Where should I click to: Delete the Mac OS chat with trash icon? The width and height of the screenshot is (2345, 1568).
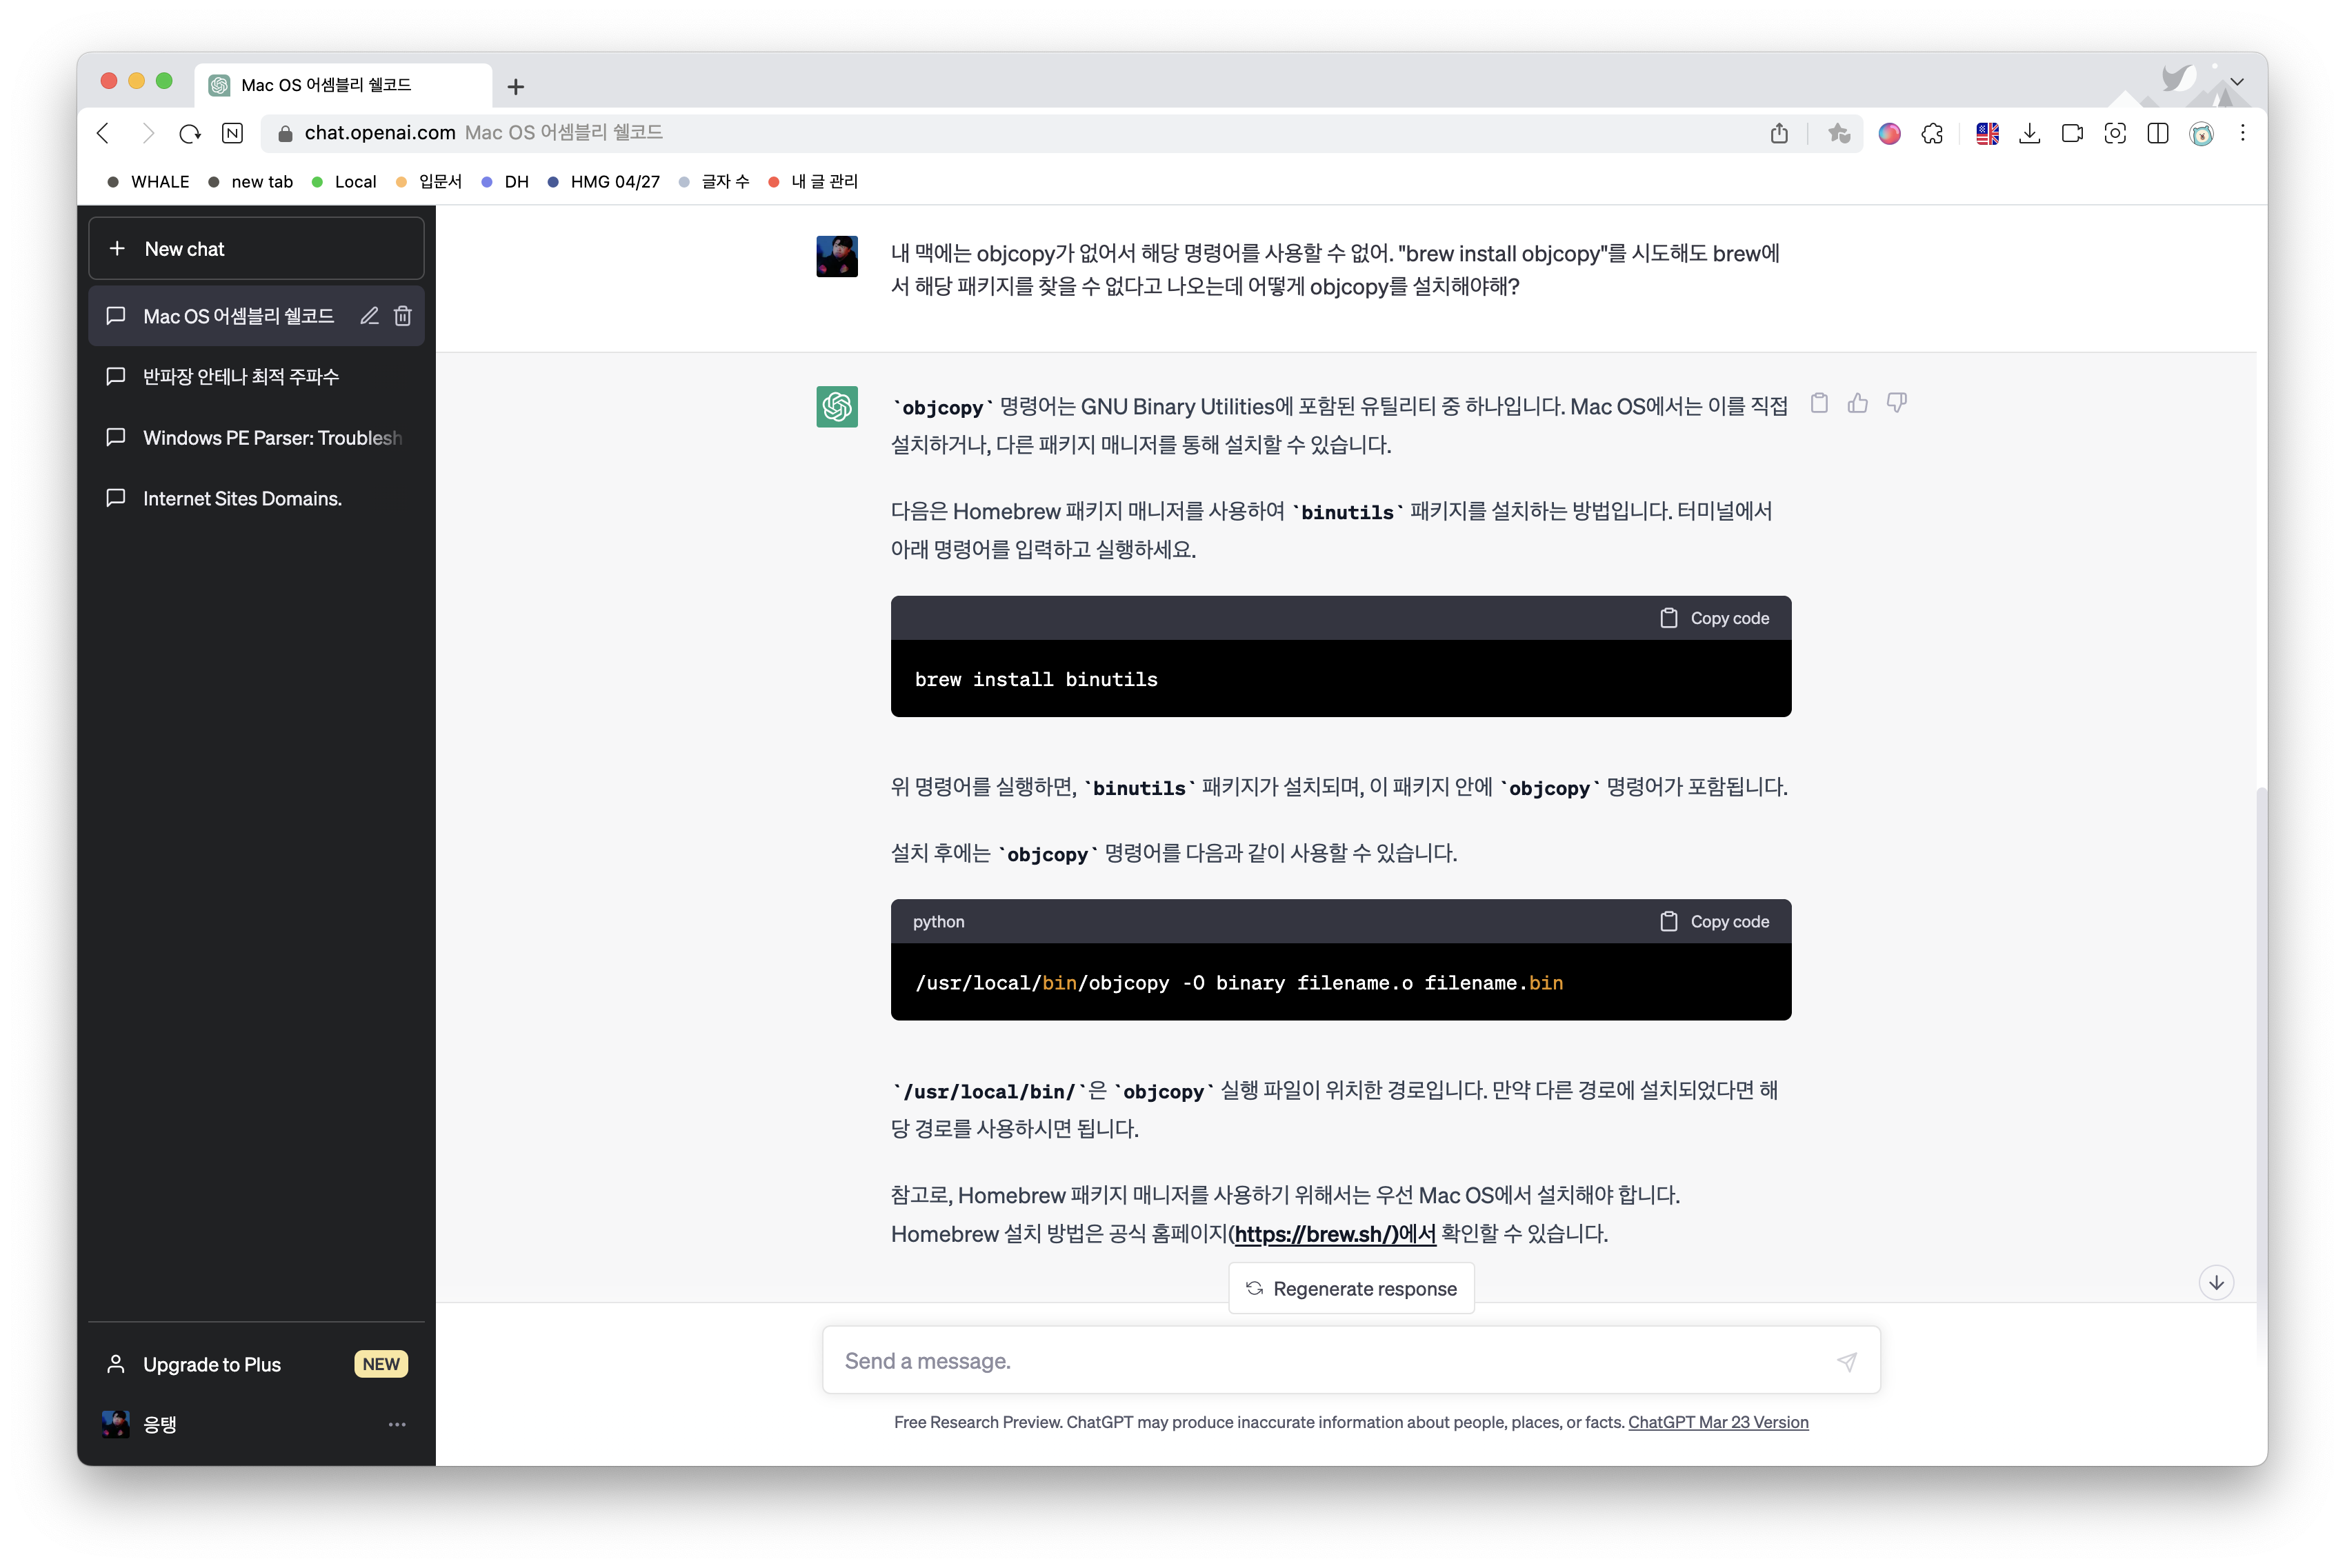tap(403, 316)
